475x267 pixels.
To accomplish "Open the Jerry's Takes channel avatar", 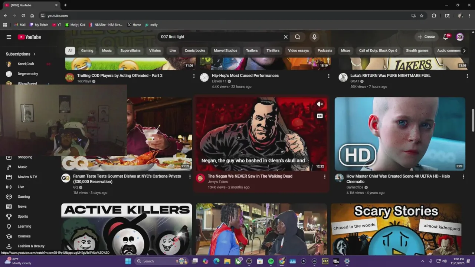I will coord(200,178).
